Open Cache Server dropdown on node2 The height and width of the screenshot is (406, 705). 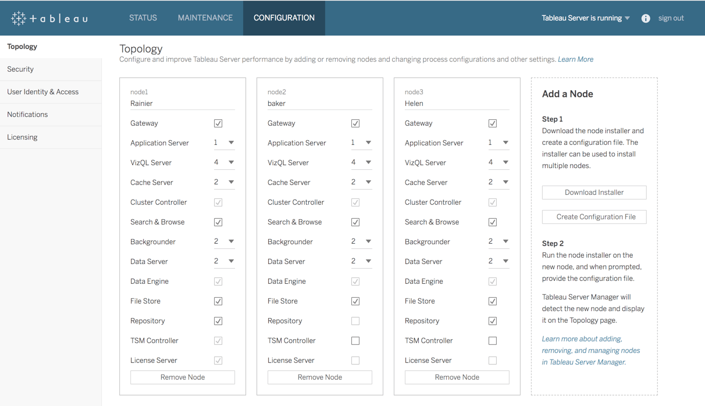click(x=361, y=183)
